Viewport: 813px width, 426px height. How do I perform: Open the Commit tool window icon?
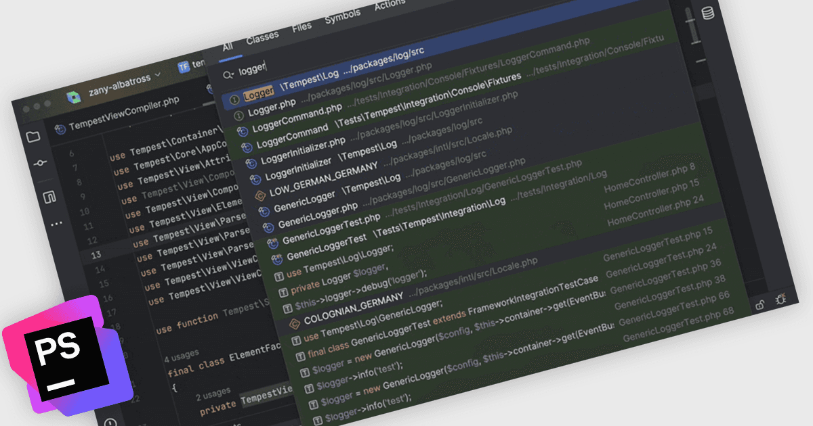click(x=41, y=164)
